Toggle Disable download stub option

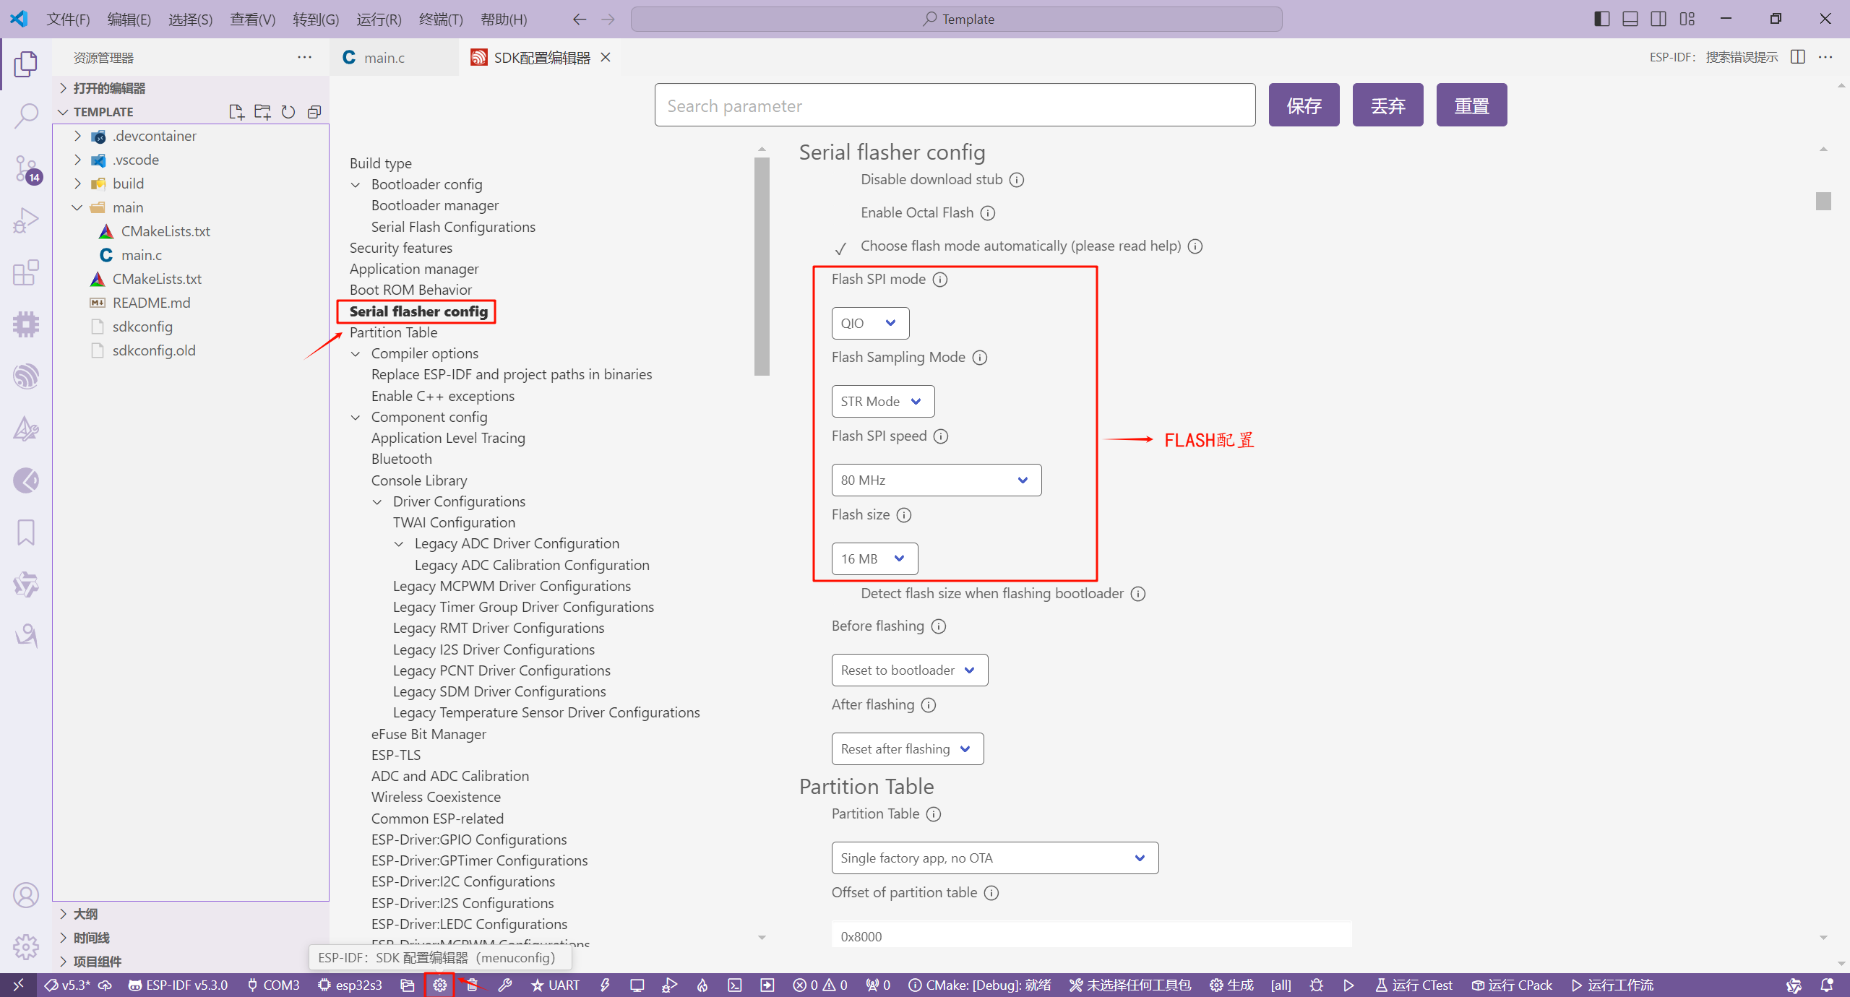[840, 180]
